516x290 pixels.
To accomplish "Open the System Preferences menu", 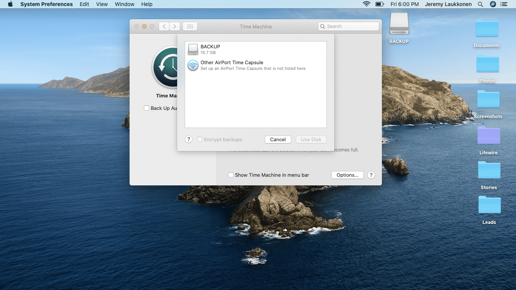I will [x=46, y=4].
